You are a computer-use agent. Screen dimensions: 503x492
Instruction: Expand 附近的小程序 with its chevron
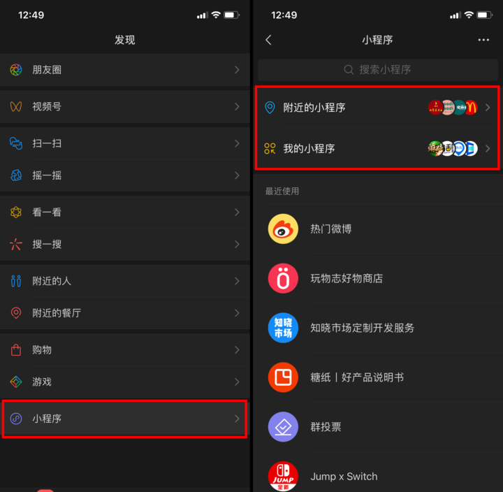[x=488, y=108]
